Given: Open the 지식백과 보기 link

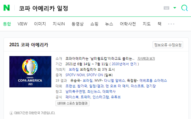Looking at the screenshot, I should pyautogui.click(x=146, y=59).
